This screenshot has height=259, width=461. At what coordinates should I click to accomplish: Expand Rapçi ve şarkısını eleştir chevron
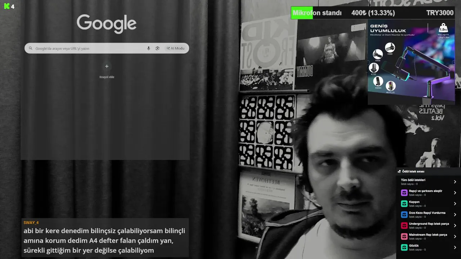pos(455,193)
